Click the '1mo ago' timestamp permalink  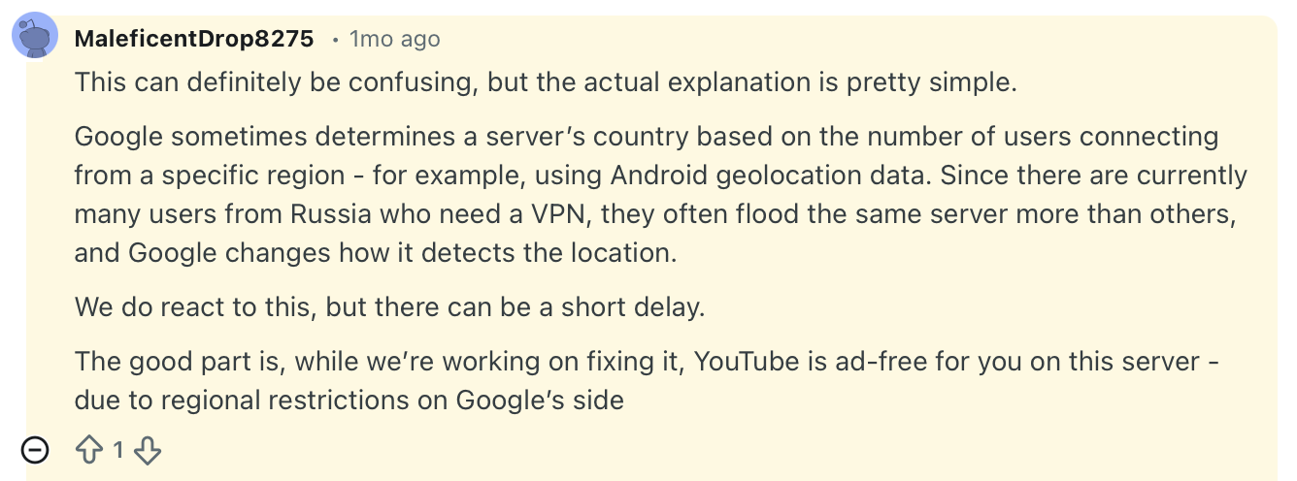[394, 39]
